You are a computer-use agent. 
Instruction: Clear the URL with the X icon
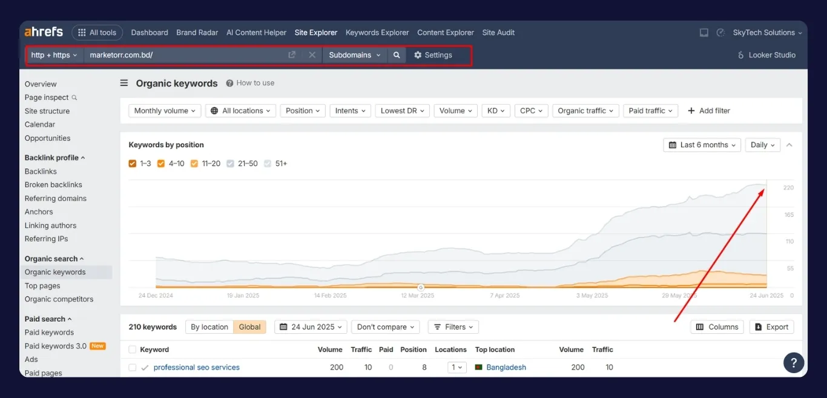tap(312, 55)
